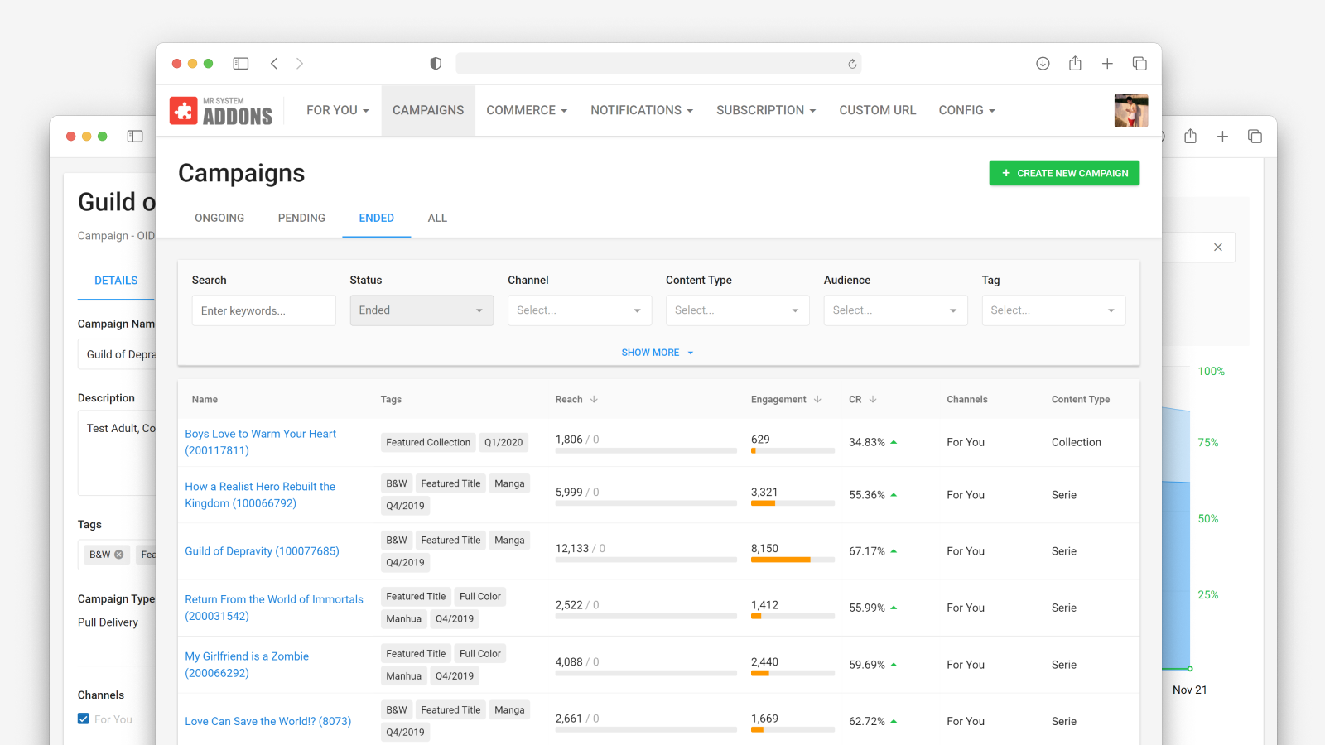The image size is (1325, 745).
Task: Click the browser back arrow
Action: [x=274, y=64]
